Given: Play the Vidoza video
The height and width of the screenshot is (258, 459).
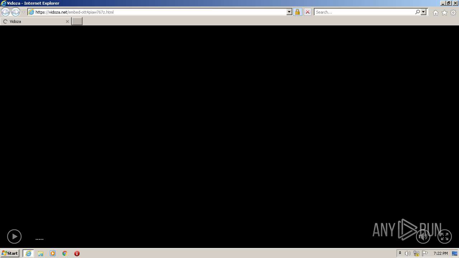Looking at the screenshot, I should (14, 236).
